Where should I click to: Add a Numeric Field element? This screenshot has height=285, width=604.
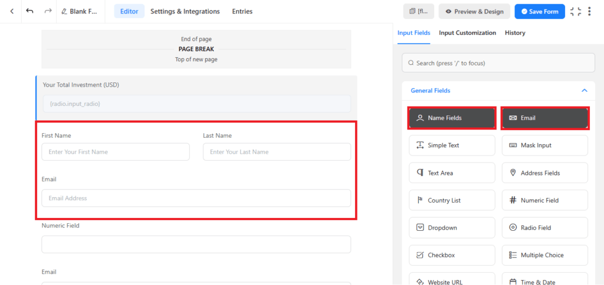tap(544, 200)
